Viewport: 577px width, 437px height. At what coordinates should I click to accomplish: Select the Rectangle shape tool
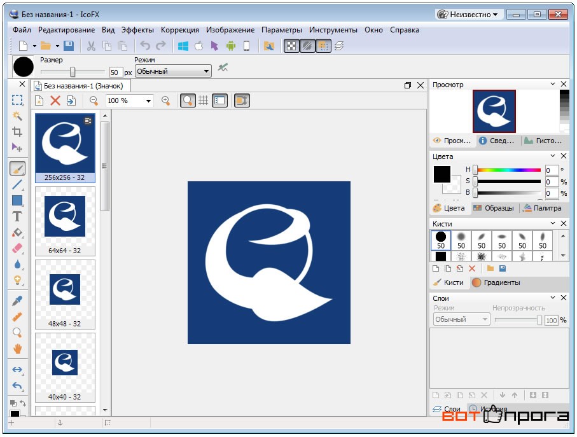click(x=17, y=200)
